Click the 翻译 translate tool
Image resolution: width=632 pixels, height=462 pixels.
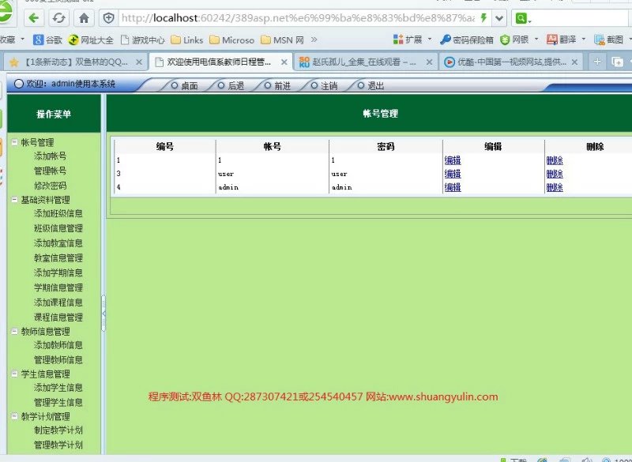(562, 39)
